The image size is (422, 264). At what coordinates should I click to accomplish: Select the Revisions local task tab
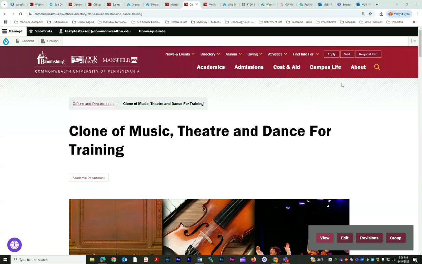[369, 238]
